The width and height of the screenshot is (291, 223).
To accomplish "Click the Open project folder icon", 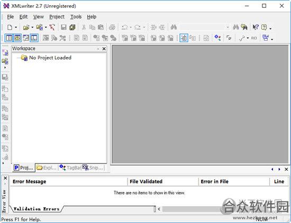I will (x=40, y=27).
